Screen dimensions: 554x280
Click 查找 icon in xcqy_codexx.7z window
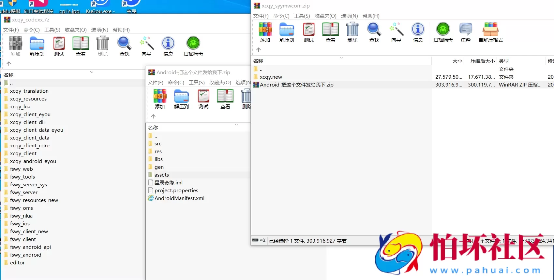pyautogui.click(x=124, y=46)
